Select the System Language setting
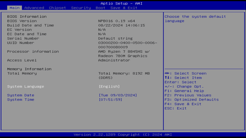The width and height of the screenshot is (246, 138). pos(25,87)
